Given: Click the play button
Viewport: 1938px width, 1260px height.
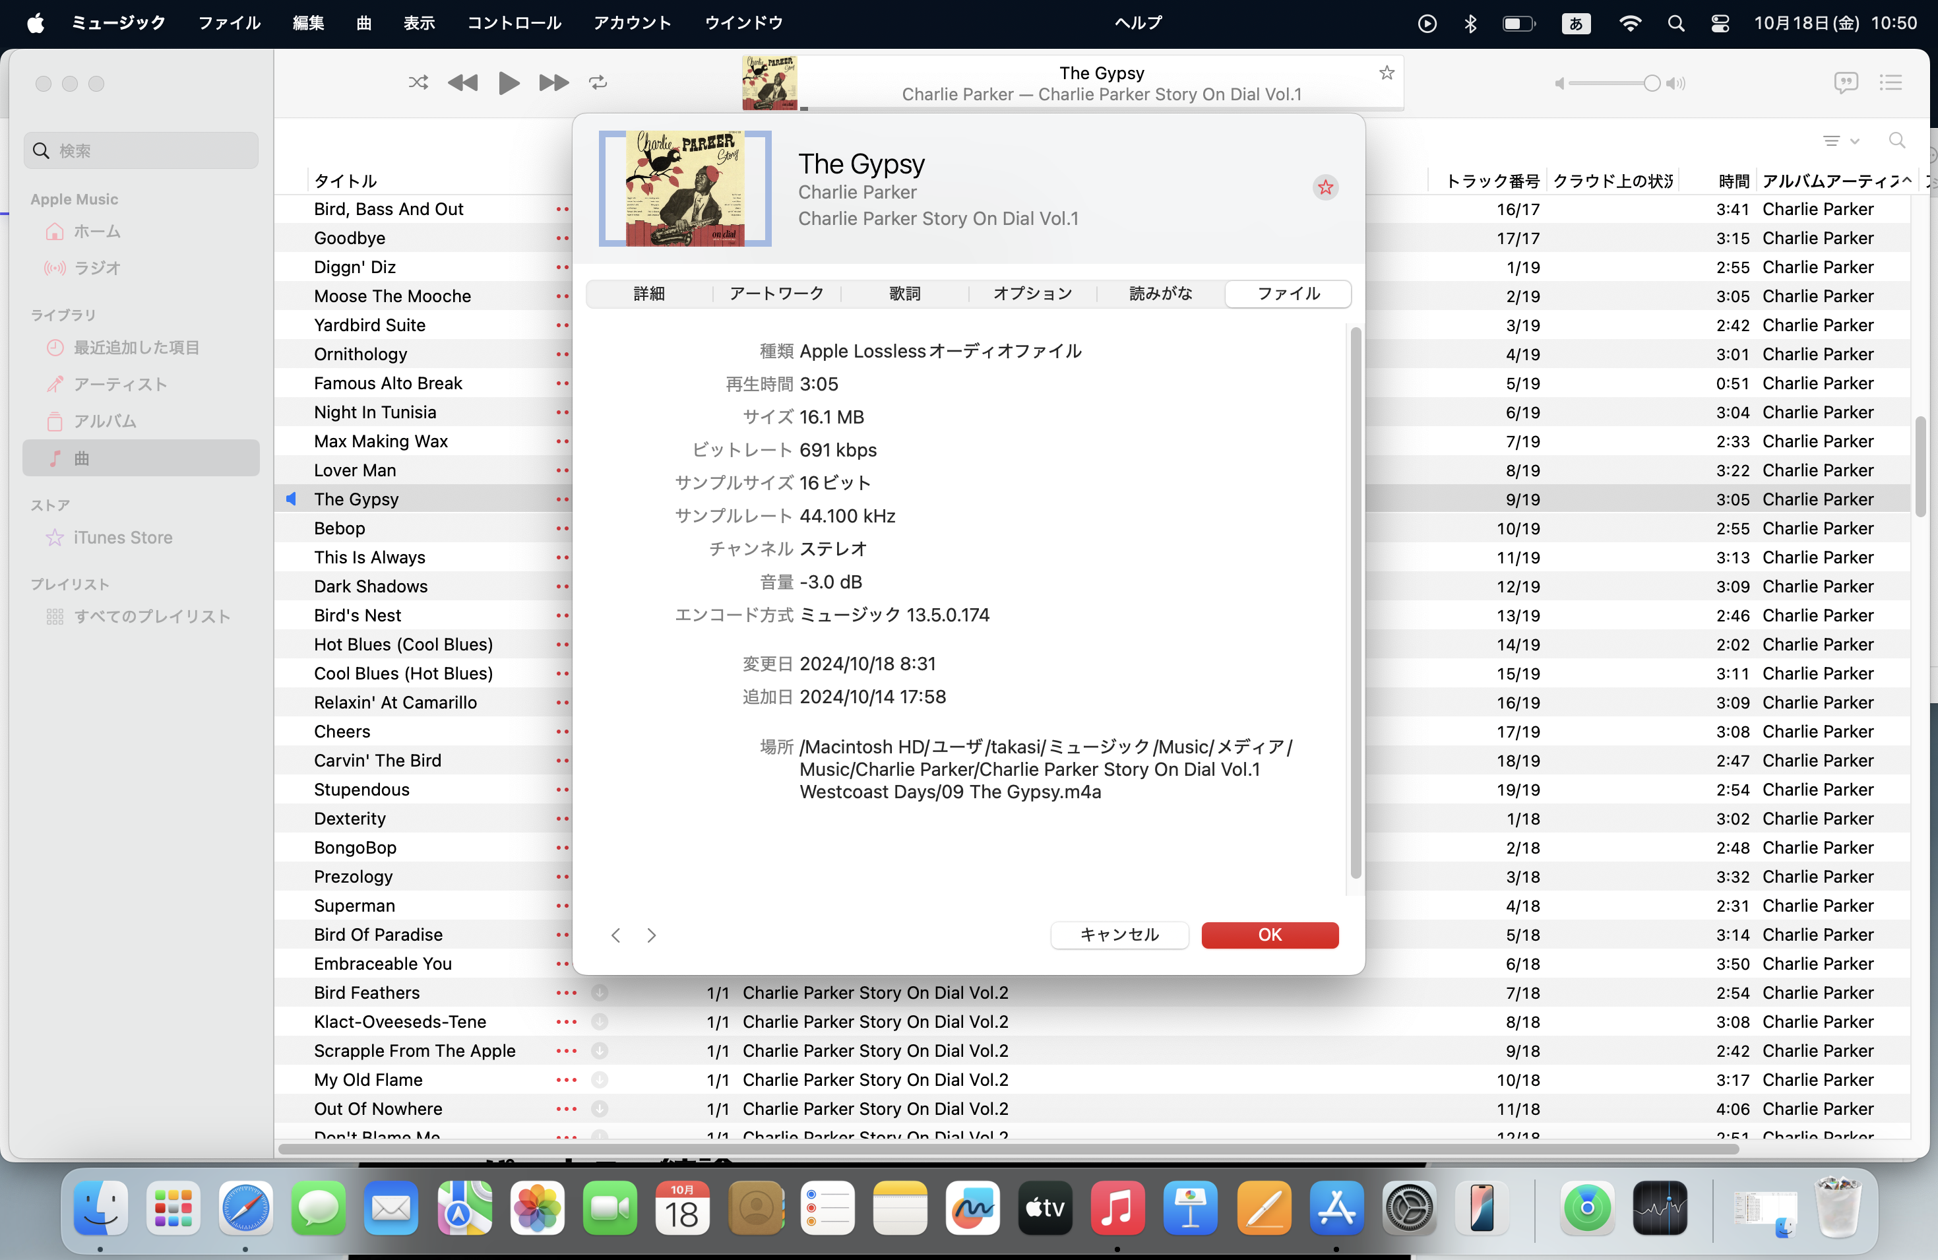Looking at the screenshot, I should pos(508,83).
